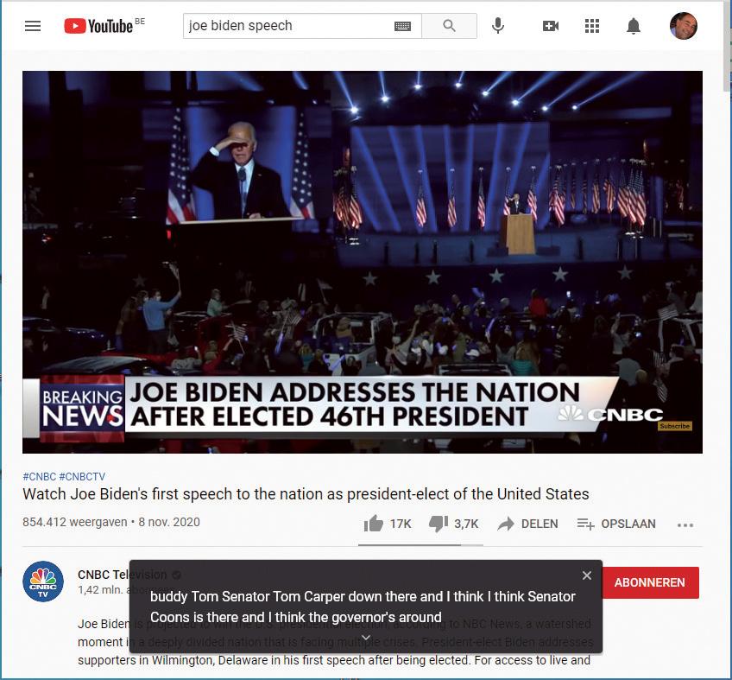Open the #CNBC hashtag link

coord(39,477)
